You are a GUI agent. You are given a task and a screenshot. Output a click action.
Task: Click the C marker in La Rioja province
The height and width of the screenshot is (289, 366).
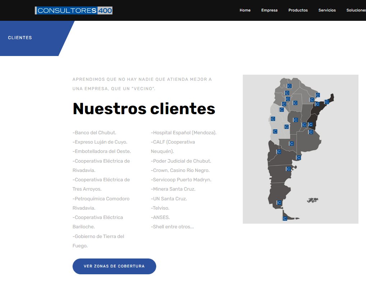[x=282, y=109]
